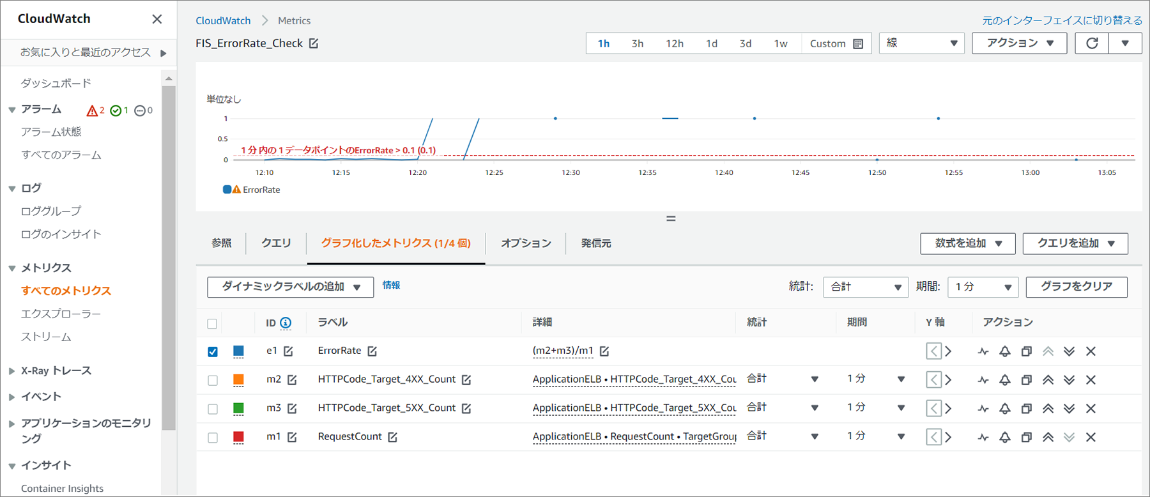The image size is (1150, 497).
Task: Click 元のインターフェイスに切り替える link
Action: point(1062,20)
